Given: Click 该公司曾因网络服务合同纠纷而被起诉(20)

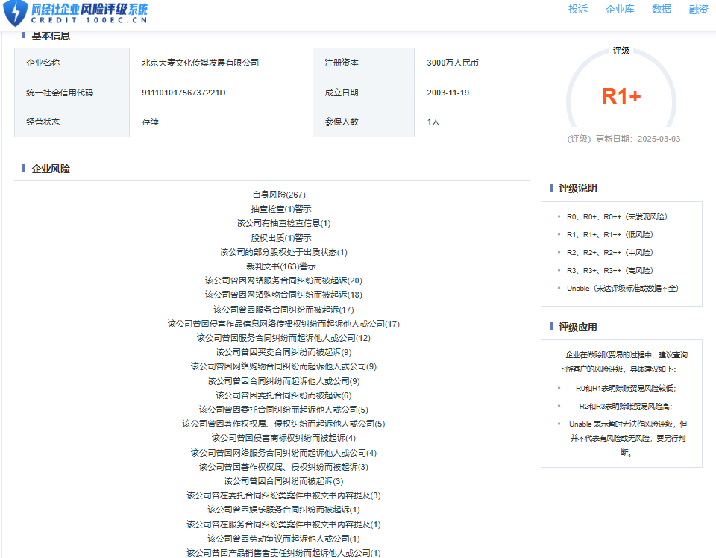Looking at the screenshot, I should pyautogui.click(x=283, y=280).
